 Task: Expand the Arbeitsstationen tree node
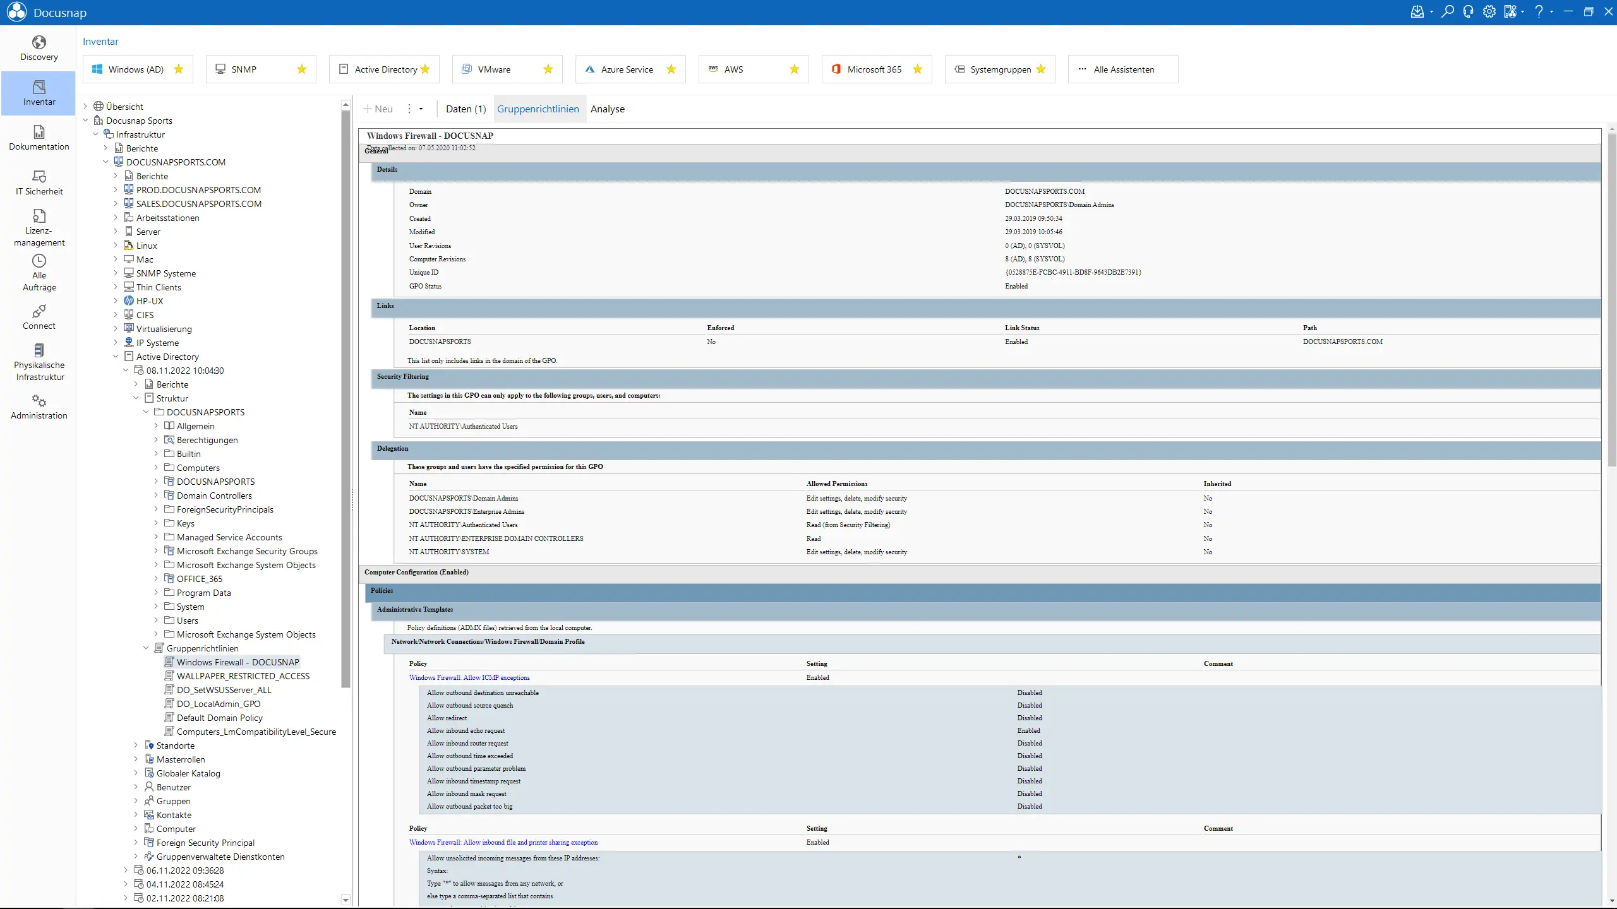[116, 217]
